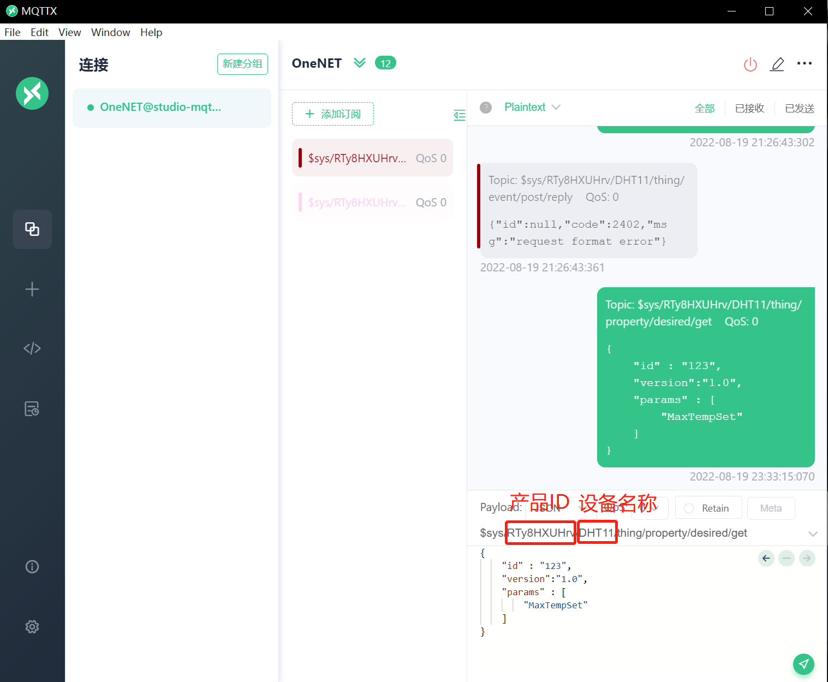828x682 pixels.
Task: Edit the OneNET connection with the pencil icon
Action: (x=777, y=64)
